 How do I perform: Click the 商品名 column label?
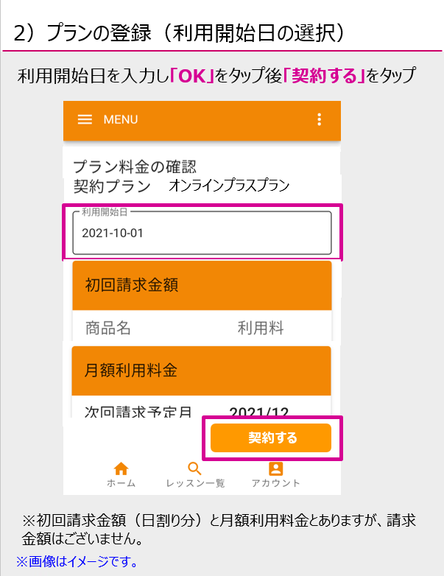click(x=108, y=328)
